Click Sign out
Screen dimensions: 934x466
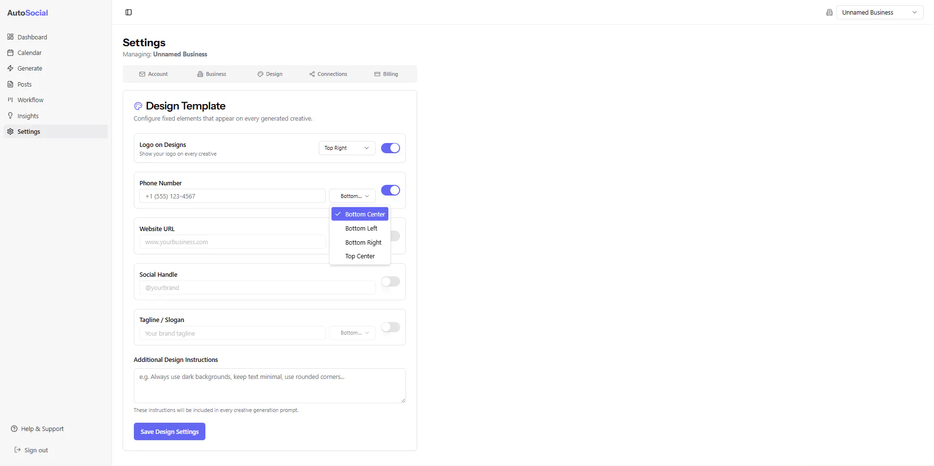tap(31, 450)
